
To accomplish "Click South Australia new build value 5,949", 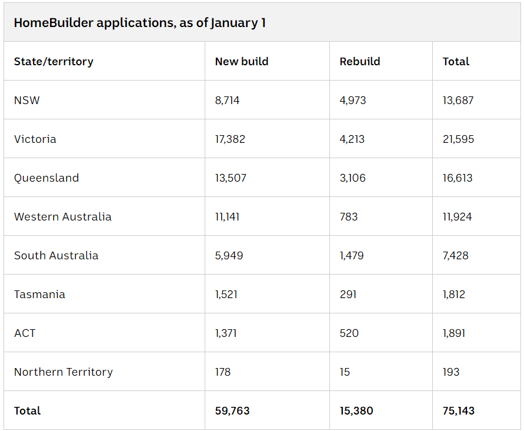I will (x=229, y=256).
